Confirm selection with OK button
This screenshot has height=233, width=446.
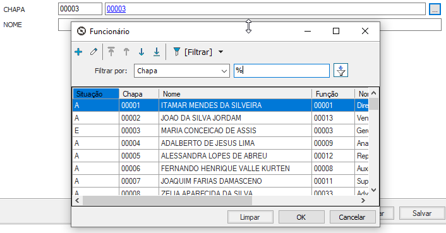pos(301,217)
